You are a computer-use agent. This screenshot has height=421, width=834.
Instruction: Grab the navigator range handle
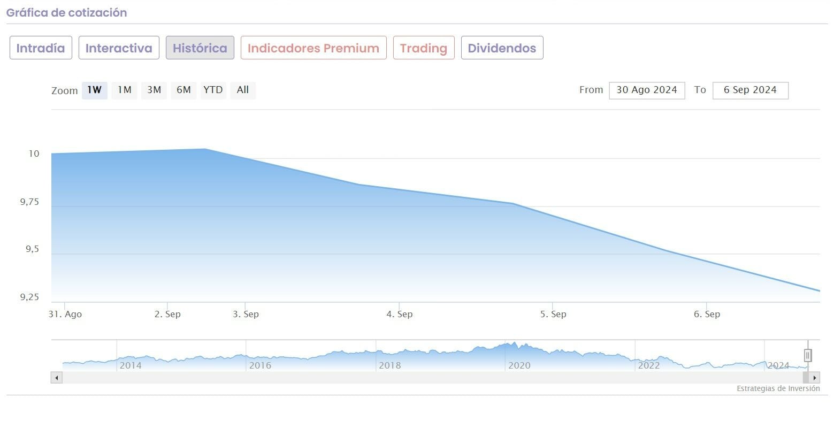[808, 355]
